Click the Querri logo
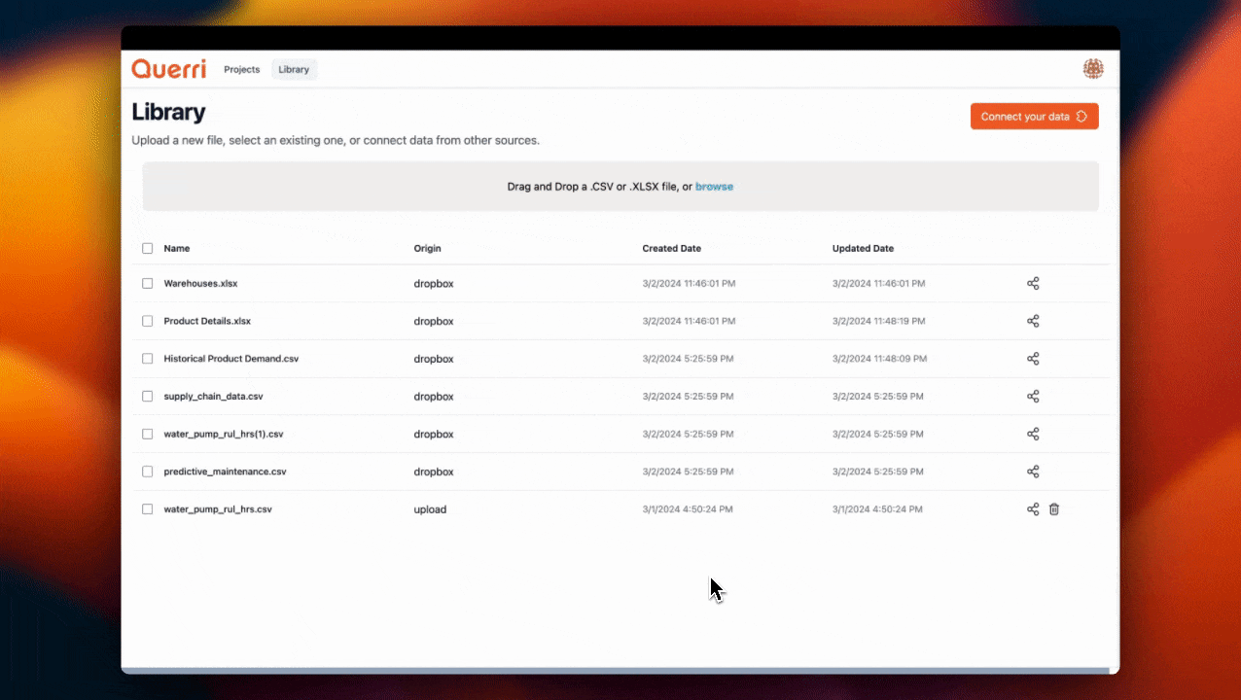The image size is (1241, 700). [168, 69]
